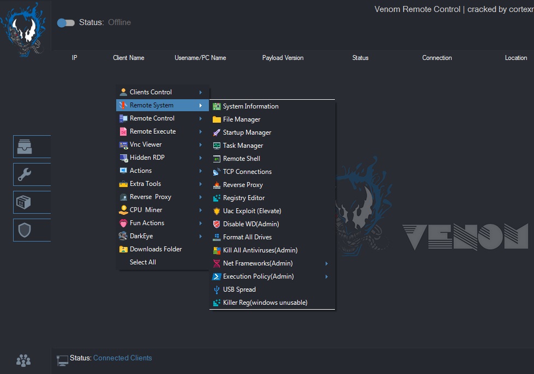This screenshot has width=534, height=374.
Task: Click the pink Remote Execute icon
Action: tap(123, 132)
